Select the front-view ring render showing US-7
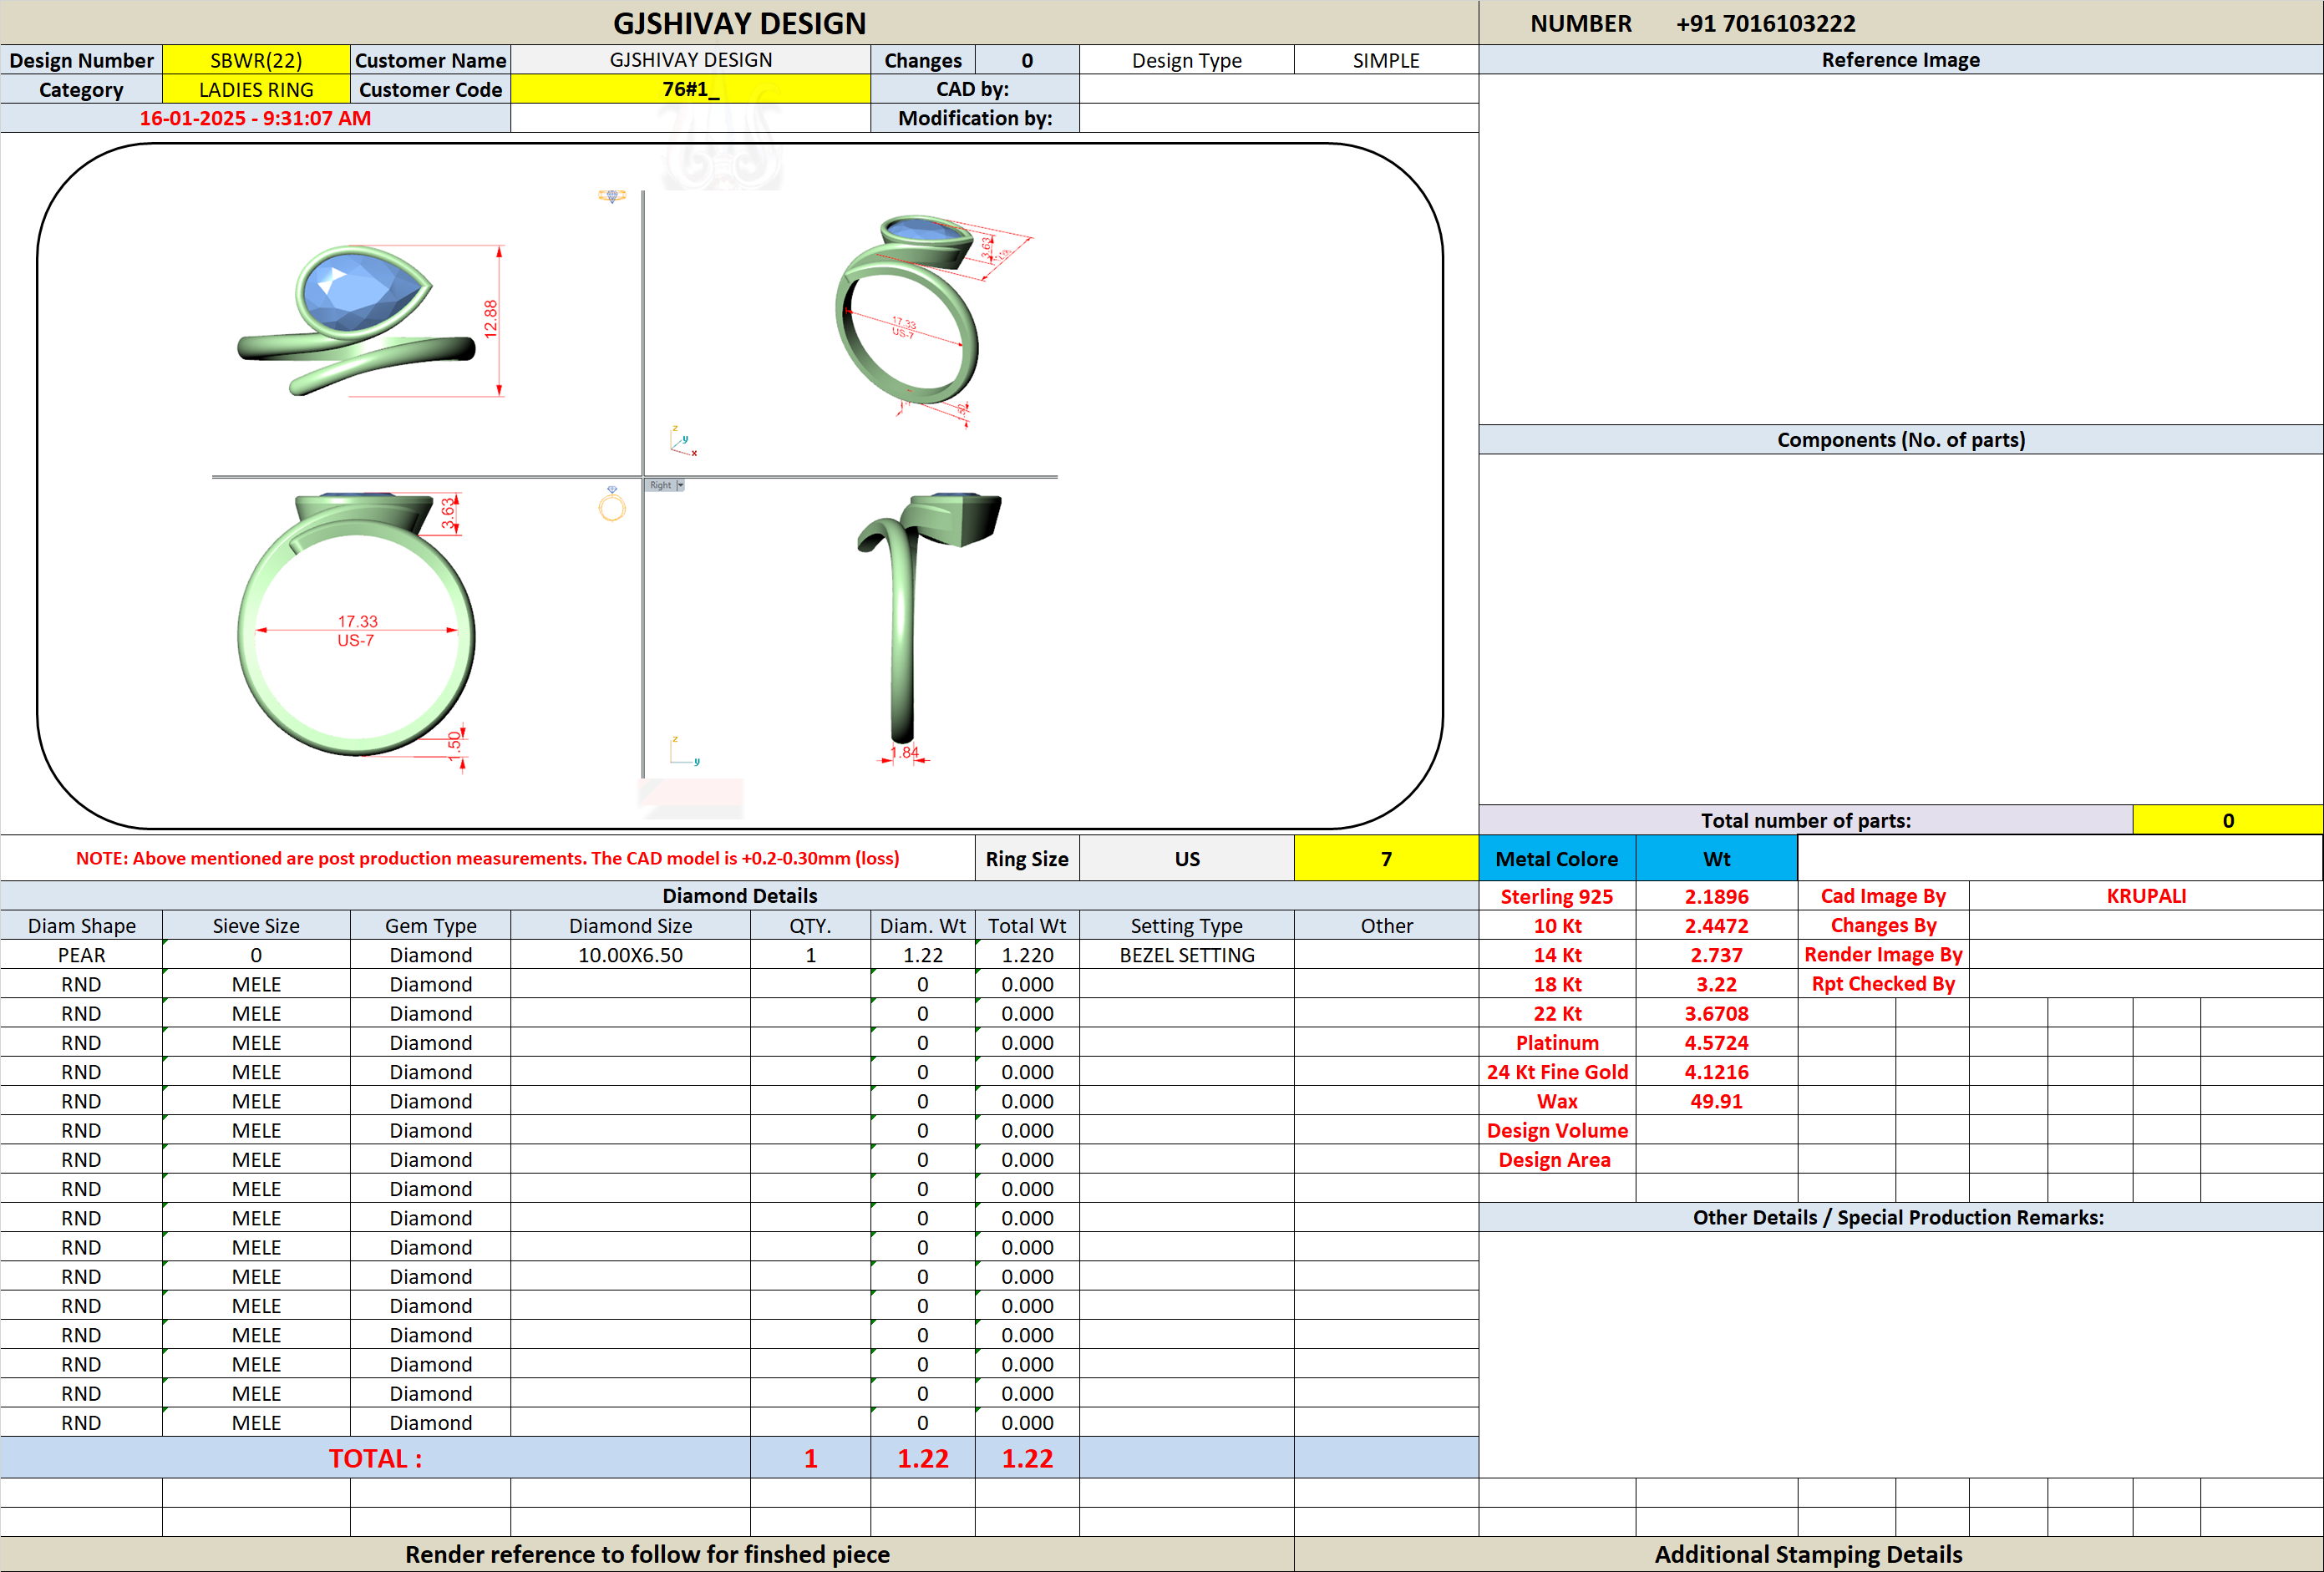This screenshot has width=2324, height=1572. tap(356, 624)
